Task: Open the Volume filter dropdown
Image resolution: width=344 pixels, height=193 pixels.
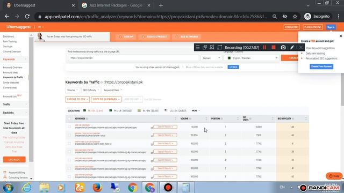Action: 73,90
